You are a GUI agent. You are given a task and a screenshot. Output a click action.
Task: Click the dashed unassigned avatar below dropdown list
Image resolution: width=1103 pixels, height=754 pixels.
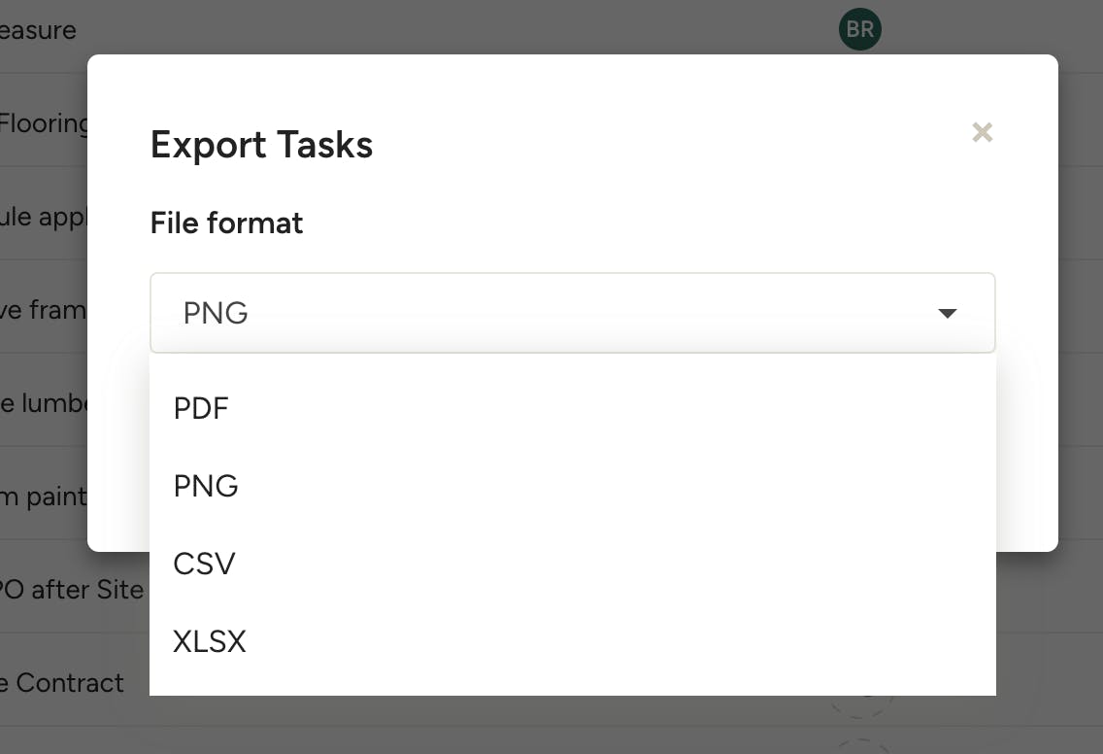862,706
